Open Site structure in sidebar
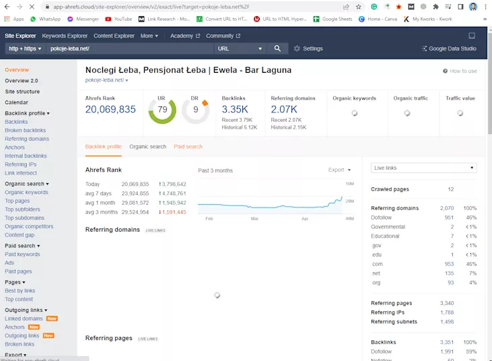The height and width of the screenshot is (361, 492). pos(22,92)
